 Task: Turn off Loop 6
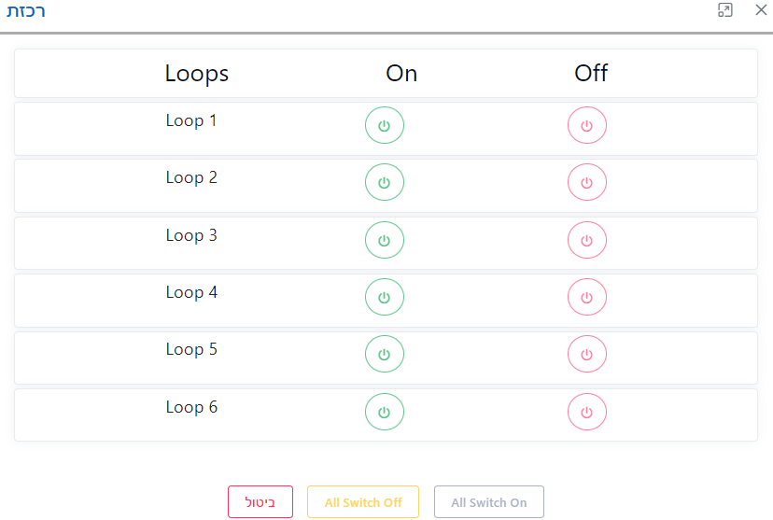point(586,412)
